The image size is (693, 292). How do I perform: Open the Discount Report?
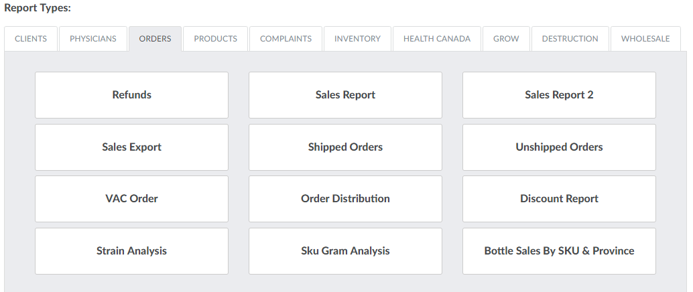559,199
